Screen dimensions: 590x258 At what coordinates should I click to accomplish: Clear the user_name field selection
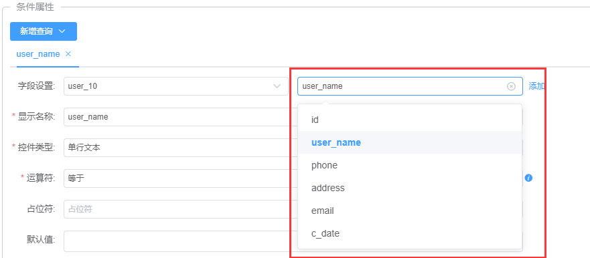click(511, 86)
